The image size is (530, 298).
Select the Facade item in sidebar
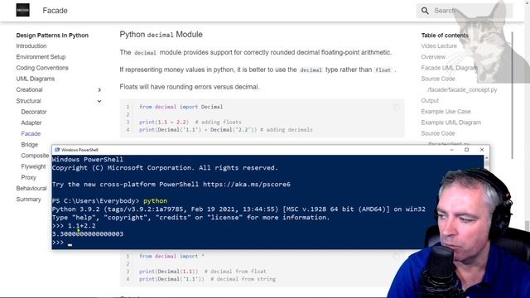tap(31, 134)
